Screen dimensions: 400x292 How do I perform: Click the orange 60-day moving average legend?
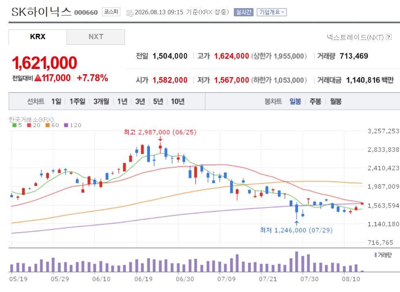point(52,125)
